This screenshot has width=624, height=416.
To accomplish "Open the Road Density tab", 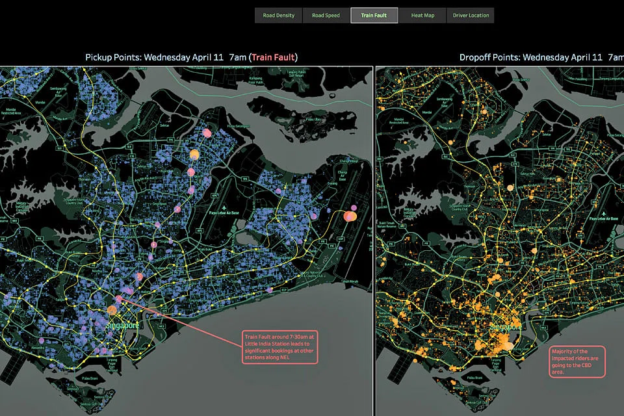I will coord(278,15).
